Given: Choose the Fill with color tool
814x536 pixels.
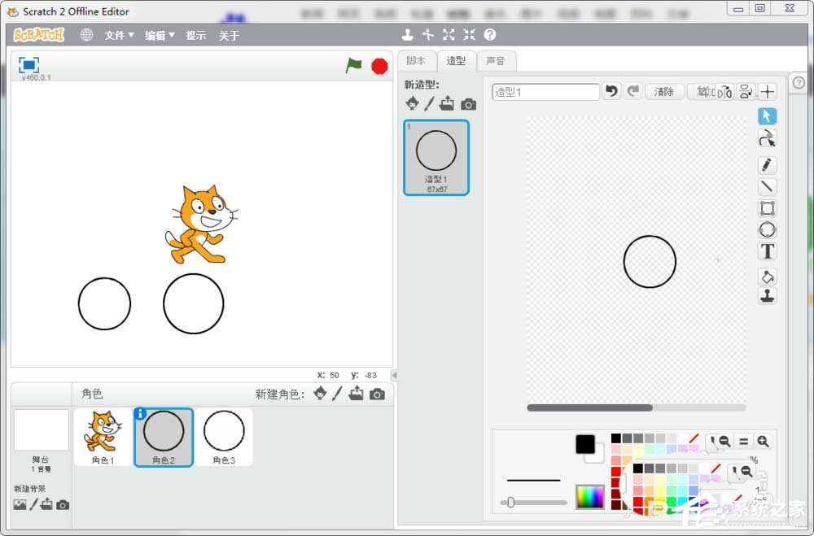Looking at the screenshot, I should point(767,277).
